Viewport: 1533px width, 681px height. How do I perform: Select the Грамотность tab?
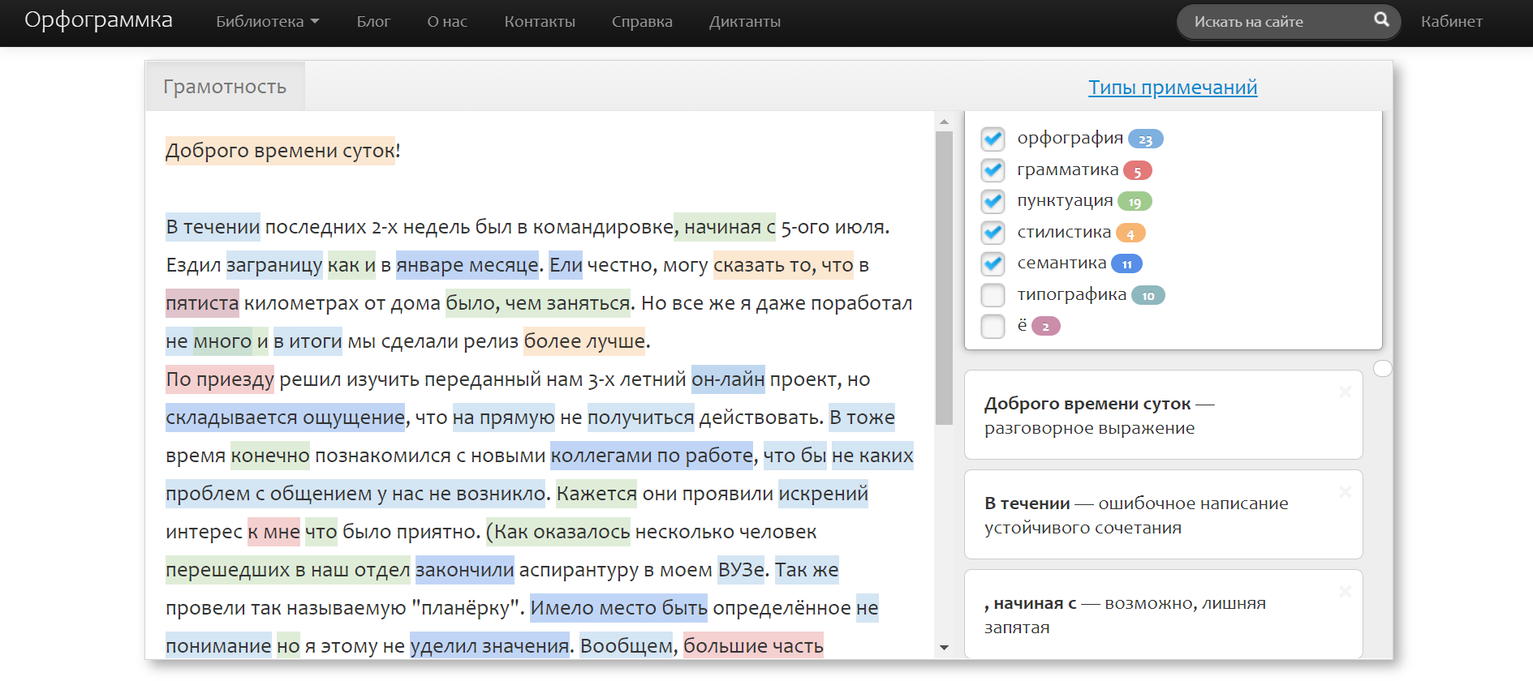pos(225,87)
